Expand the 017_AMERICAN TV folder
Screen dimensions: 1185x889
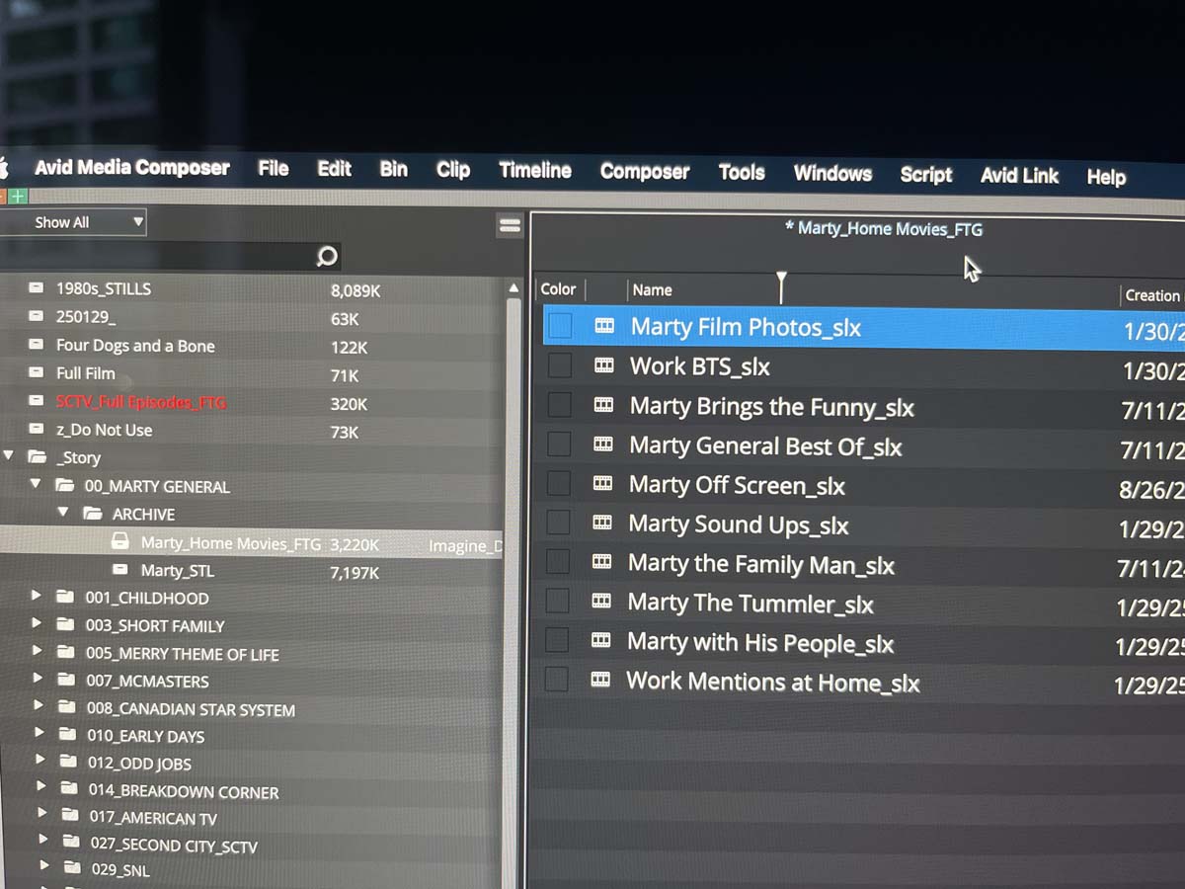pos(42,813)
